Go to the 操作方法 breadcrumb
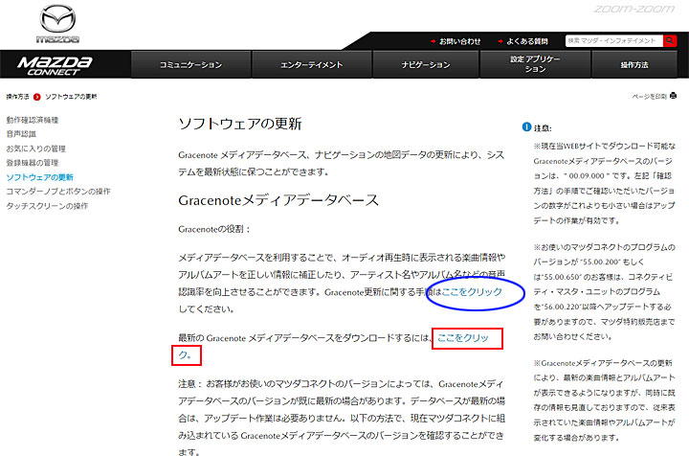The height and width of the screenshot is (456, 689). tap(17, 97)
